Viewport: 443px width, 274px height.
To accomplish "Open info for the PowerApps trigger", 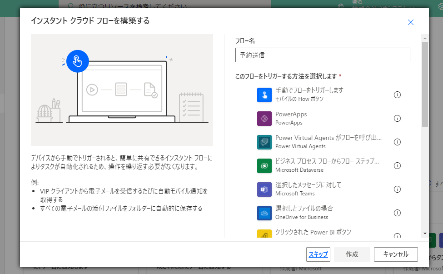I will [397, 118].
